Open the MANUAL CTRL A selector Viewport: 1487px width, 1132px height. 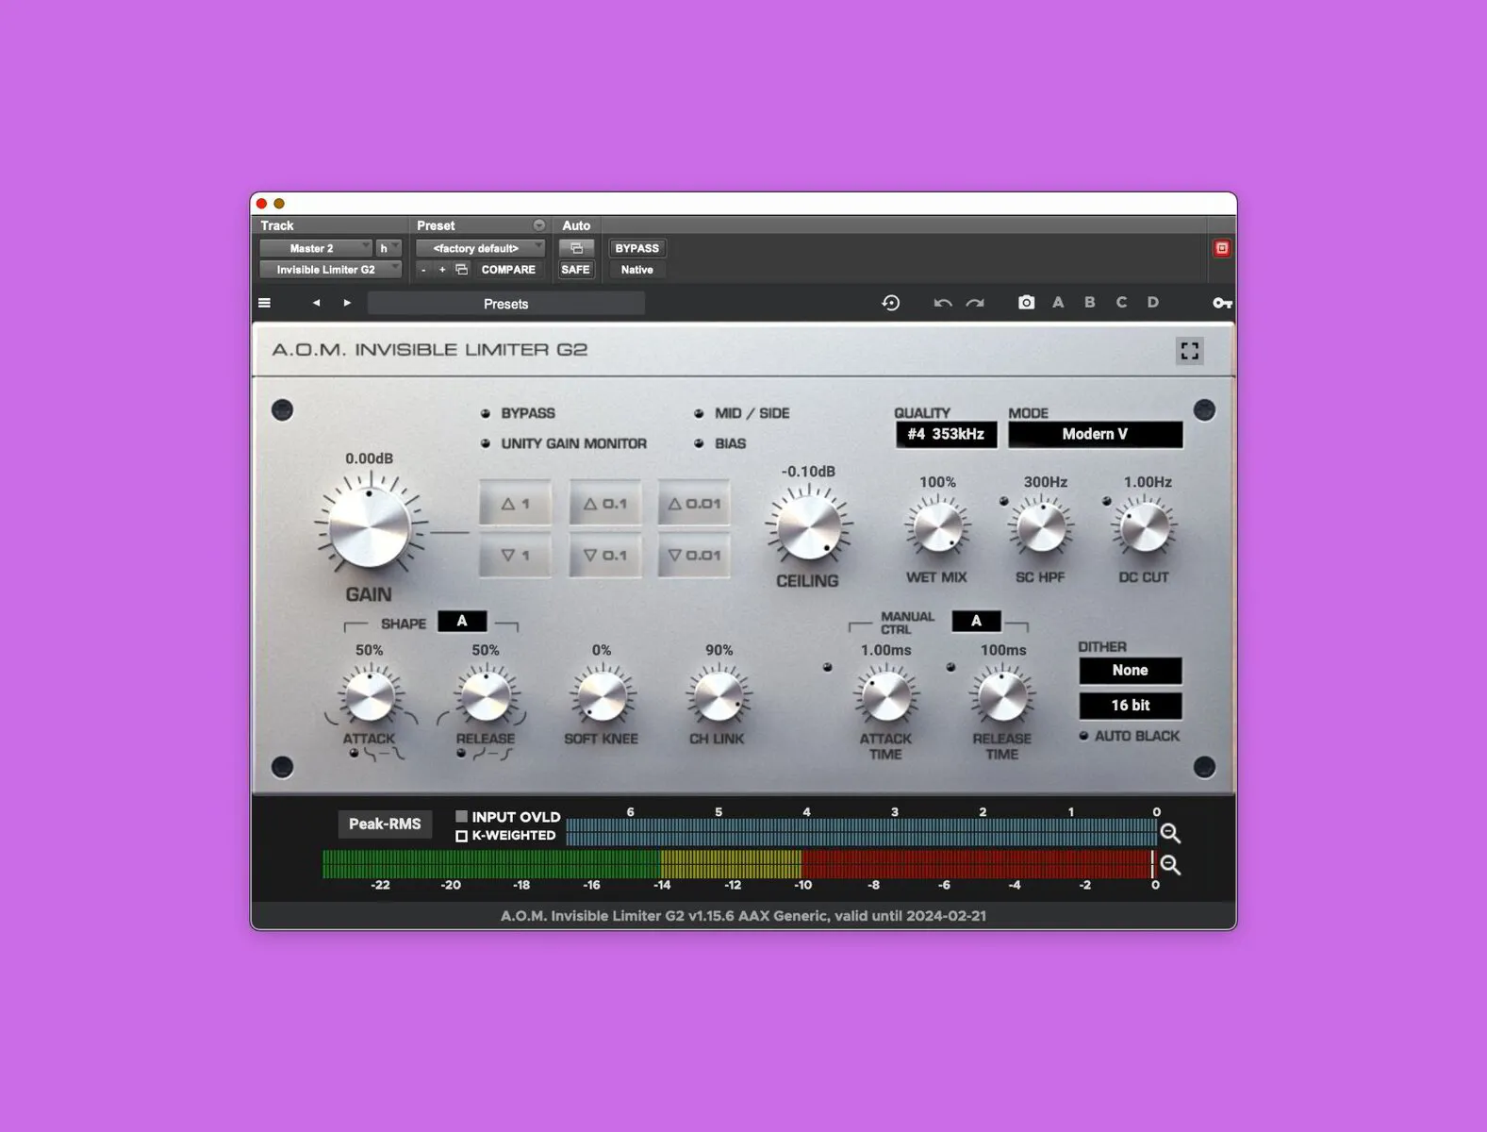(976, 621)
